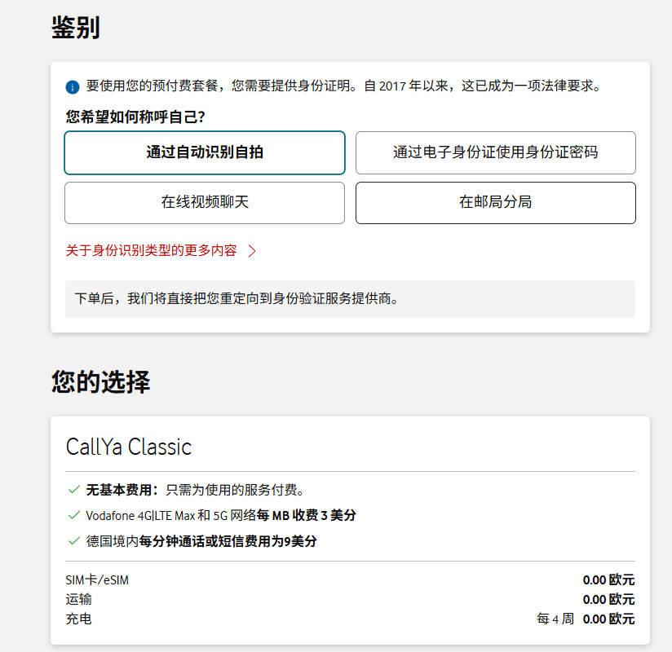Click the blue info icon
This screenshot has width=672, height=652.
click(73, 87)
